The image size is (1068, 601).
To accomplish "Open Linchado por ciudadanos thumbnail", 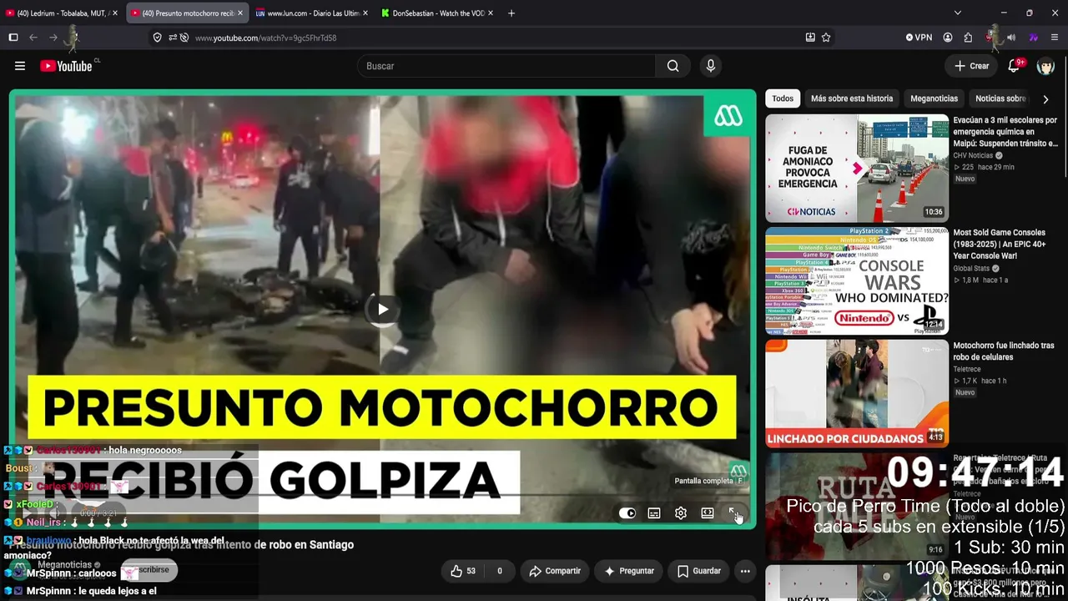I will pos(857,393).
